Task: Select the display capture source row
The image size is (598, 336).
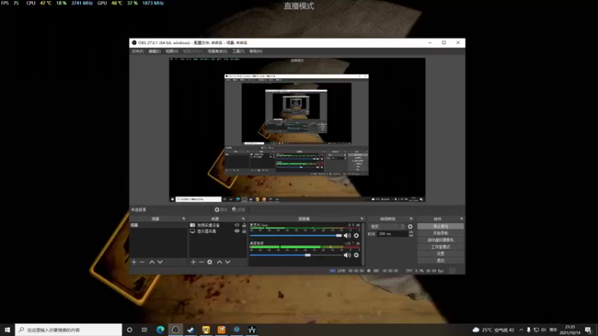Action: click(218, 231)
